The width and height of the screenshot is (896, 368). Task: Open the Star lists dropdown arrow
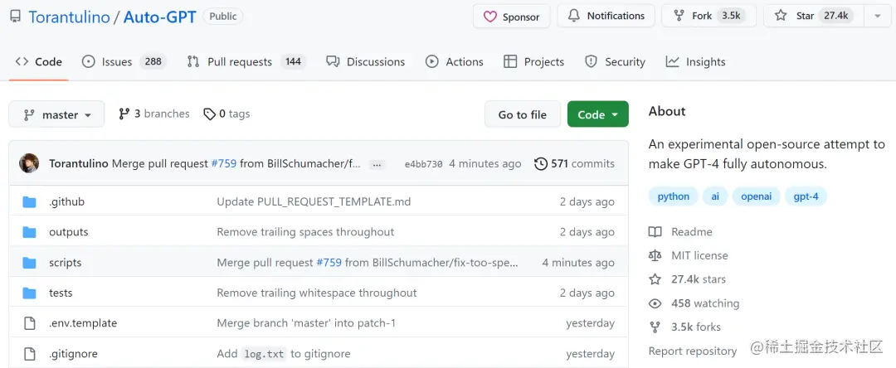(x=878, y=16)
